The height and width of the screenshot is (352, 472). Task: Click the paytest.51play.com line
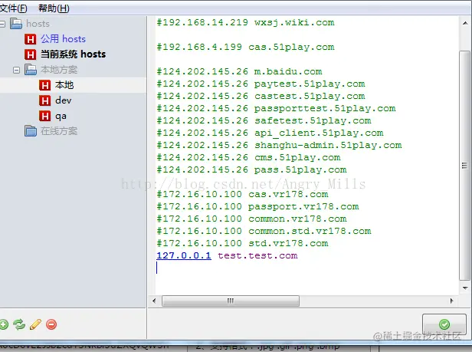(x=261, y=84)
